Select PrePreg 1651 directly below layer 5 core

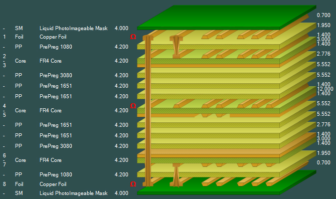[56, 125]
